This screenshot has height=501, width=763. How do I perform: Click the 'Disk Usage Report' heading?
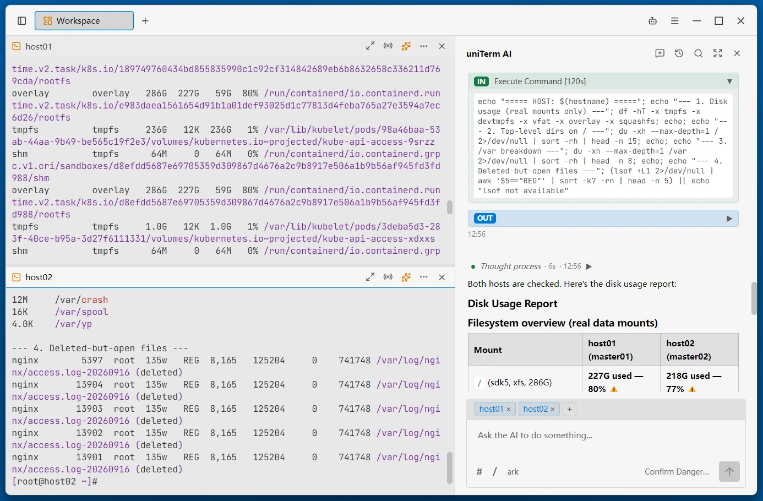point(513,304)
